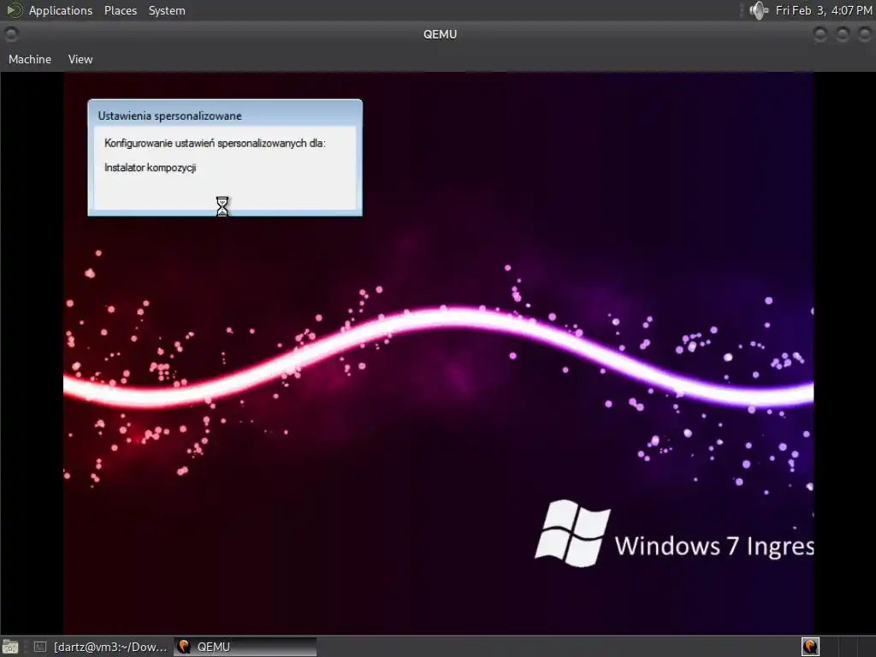Open QEMU's View menu
Viewport: 876px width, 657px height.
pos(80,59)
